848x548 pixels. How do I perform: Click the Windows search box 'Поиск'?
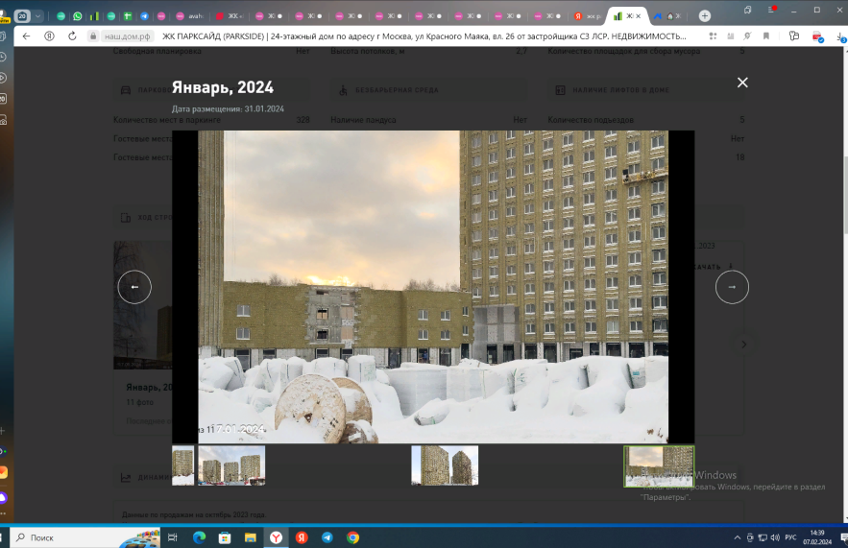click(x=85, y=537)
